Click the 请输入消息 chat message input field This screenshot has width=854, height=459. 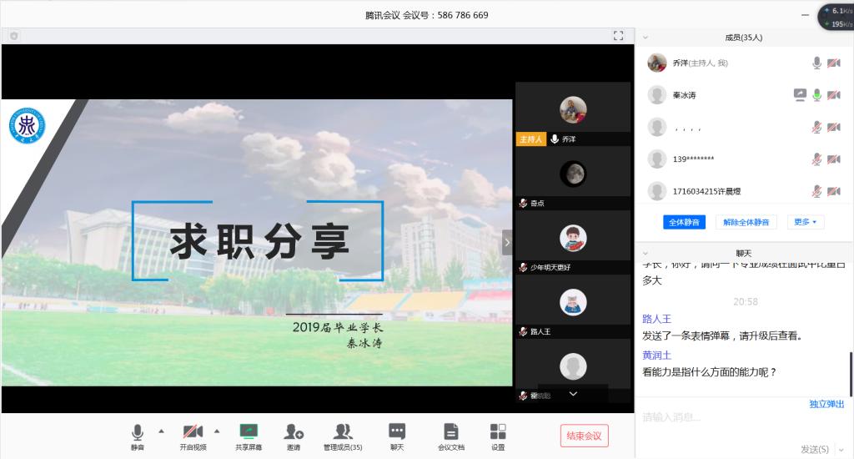pyautogui.click(x=734, y=418)
